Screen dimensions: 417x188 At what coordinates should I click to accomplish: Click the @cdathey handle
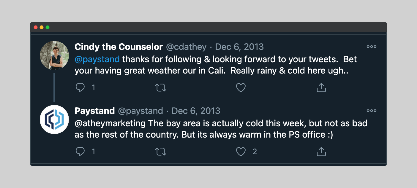[x=186, y=47]
